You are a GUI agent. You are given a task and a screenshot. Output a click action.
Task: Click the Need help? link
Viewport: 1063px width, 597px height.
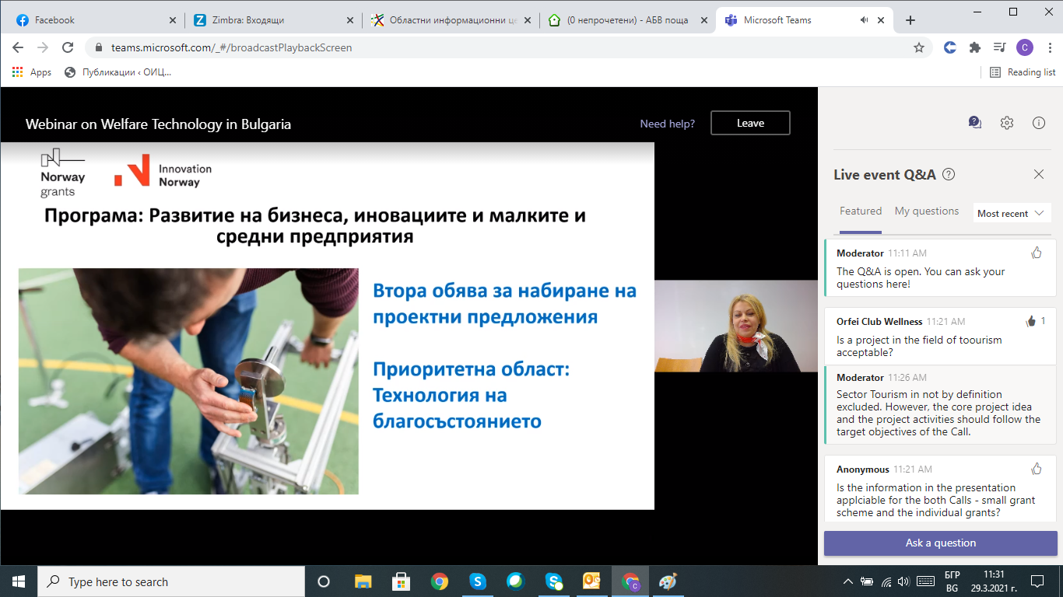click(x=667, y=124)
